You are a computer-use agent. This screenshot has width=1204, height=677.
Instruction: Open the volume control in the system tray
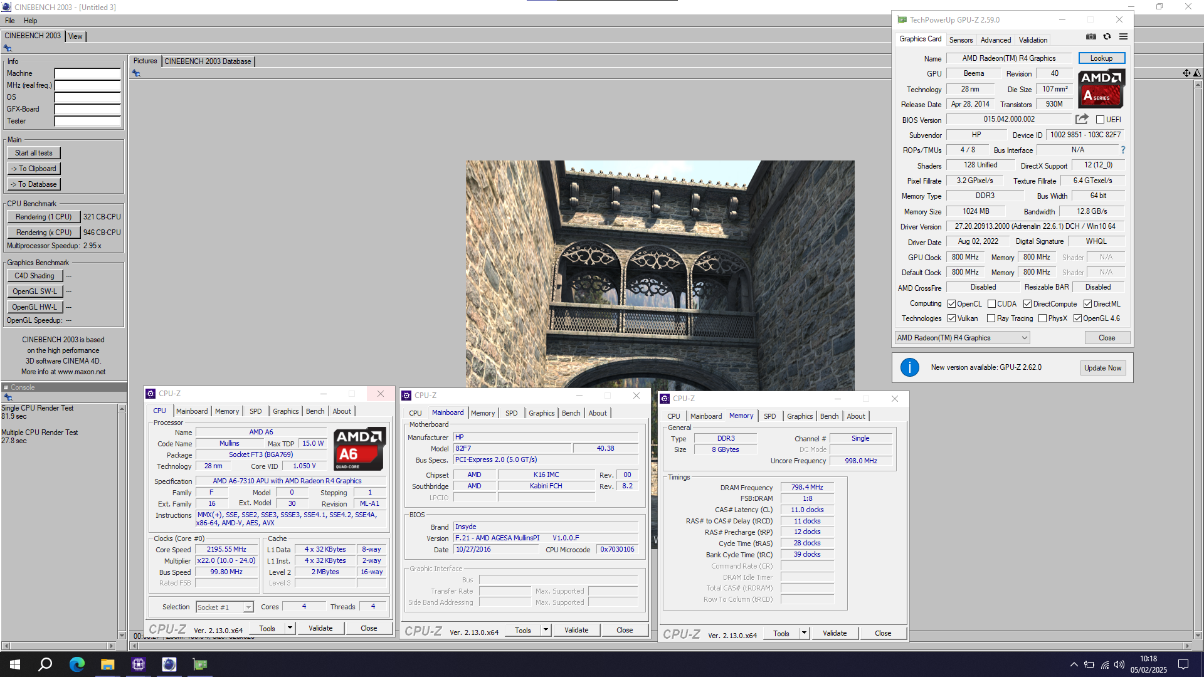tap(1119, 664)
